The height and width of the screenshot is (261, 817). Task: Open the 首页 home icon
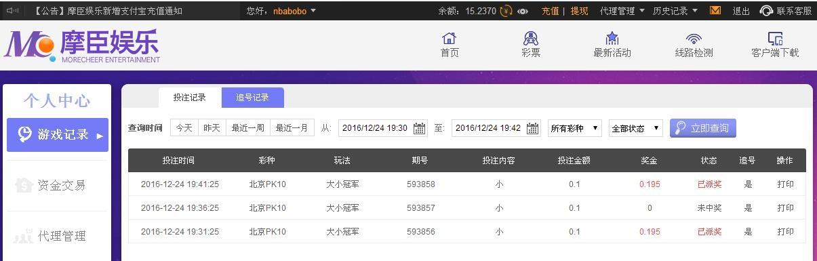[x=449, y=38]
